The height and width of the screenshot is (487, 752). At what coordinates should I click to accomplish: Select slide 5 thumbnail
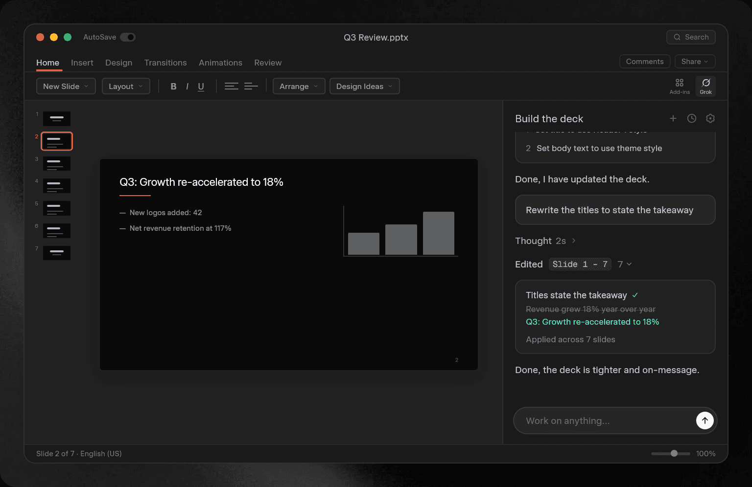click(57, 208)
